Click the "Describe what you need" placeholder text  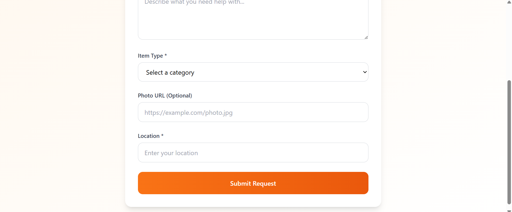194,2
